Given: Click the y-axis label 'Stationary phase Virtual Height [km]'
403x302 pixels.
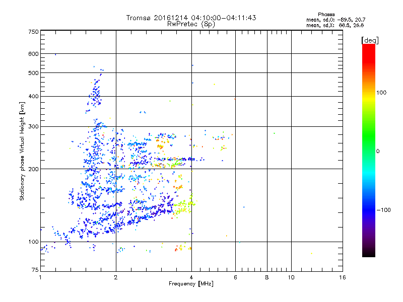Looking at the screenshot, I should [22, 152].
